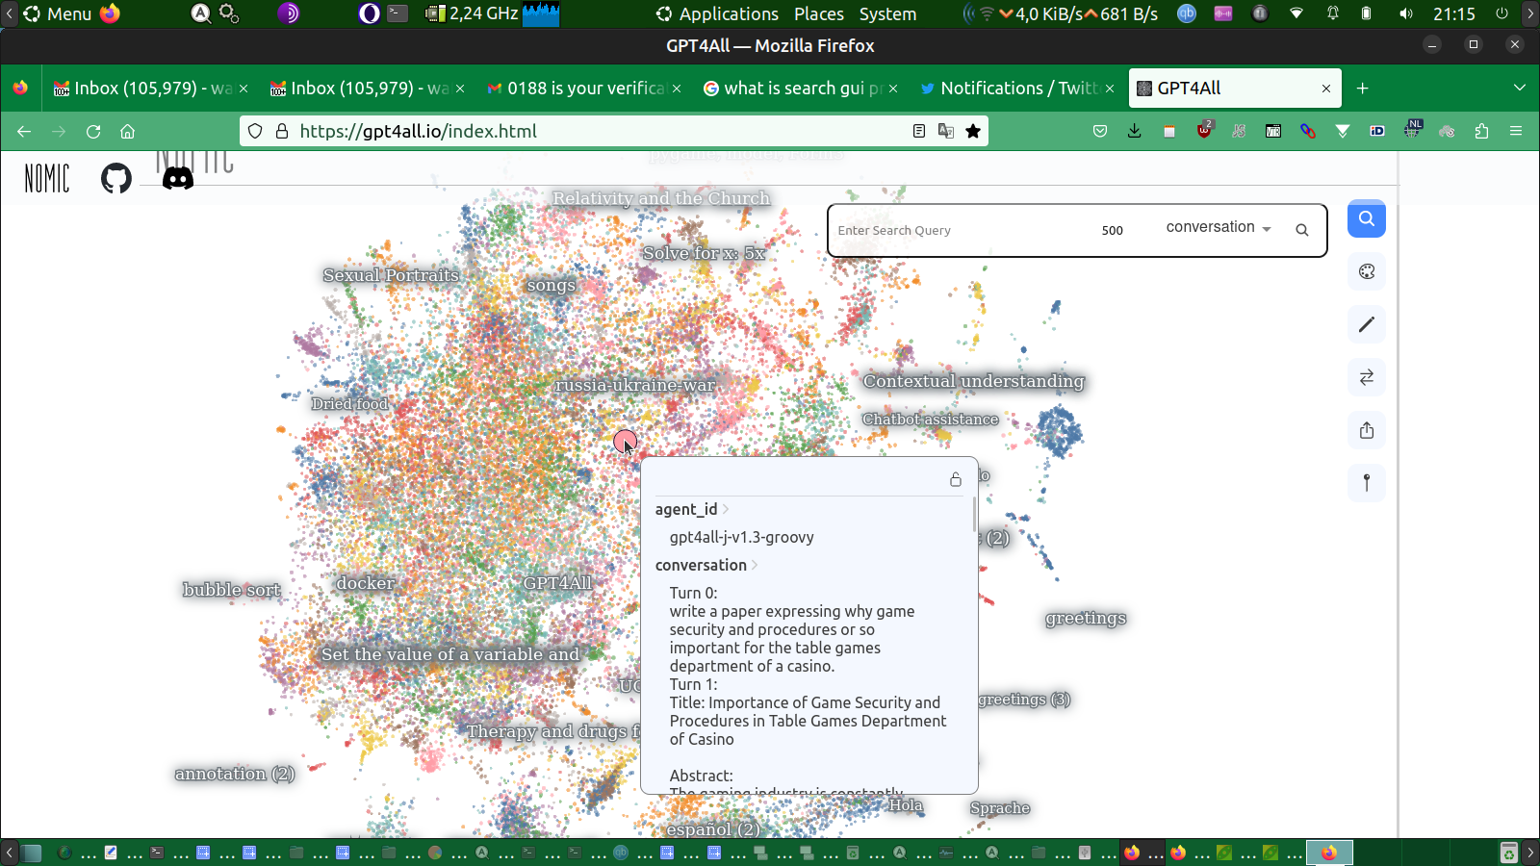Close the GPT4All tab
Viewport: 1540px width, 866px height.
(x=1326, y=89)
